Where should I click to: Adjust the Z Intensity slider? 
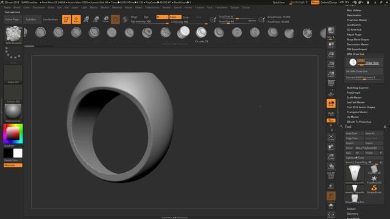point(189,22)
